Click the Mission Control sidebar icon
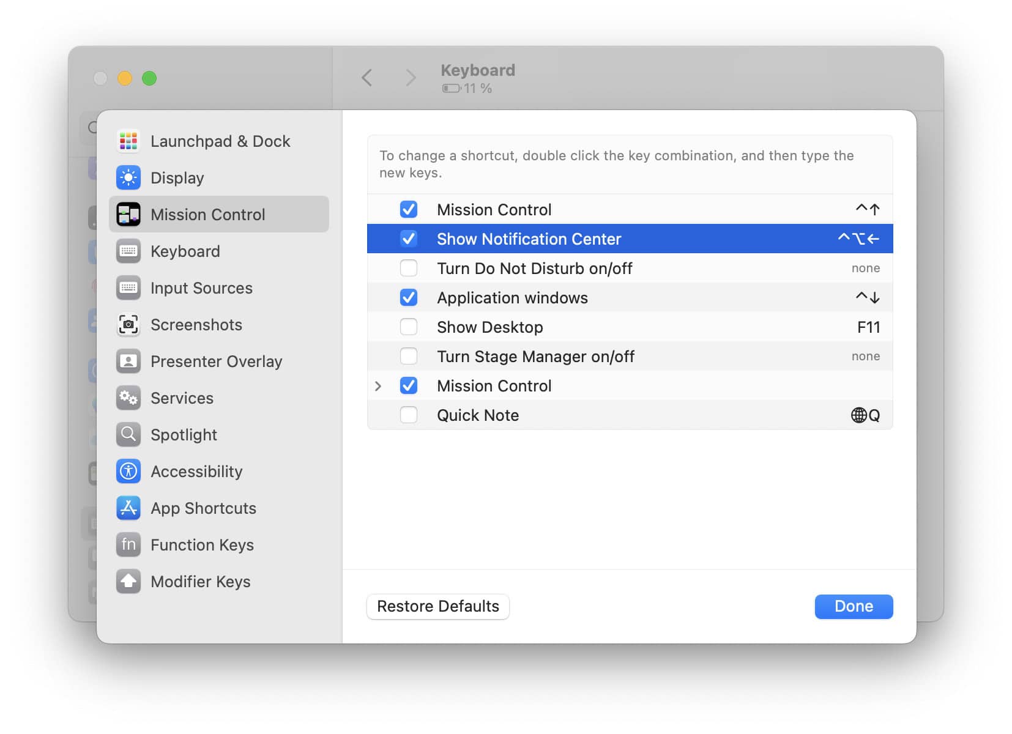 [128, 215]
